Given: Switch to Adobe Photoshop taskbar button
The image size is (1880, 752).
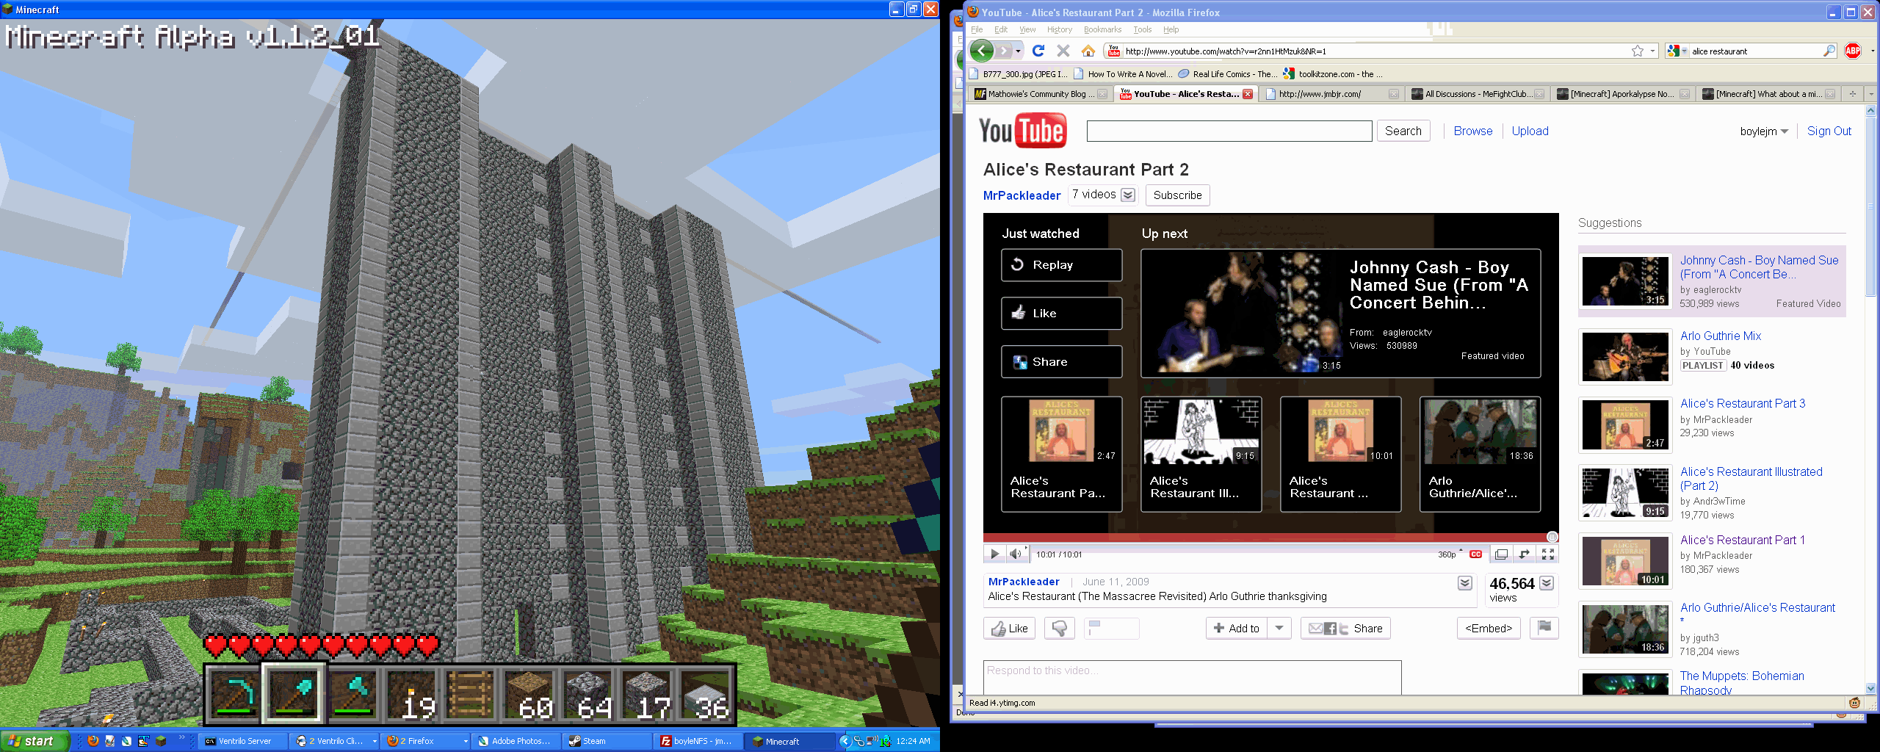Looking at the screenshot, I should coord(517,741).
